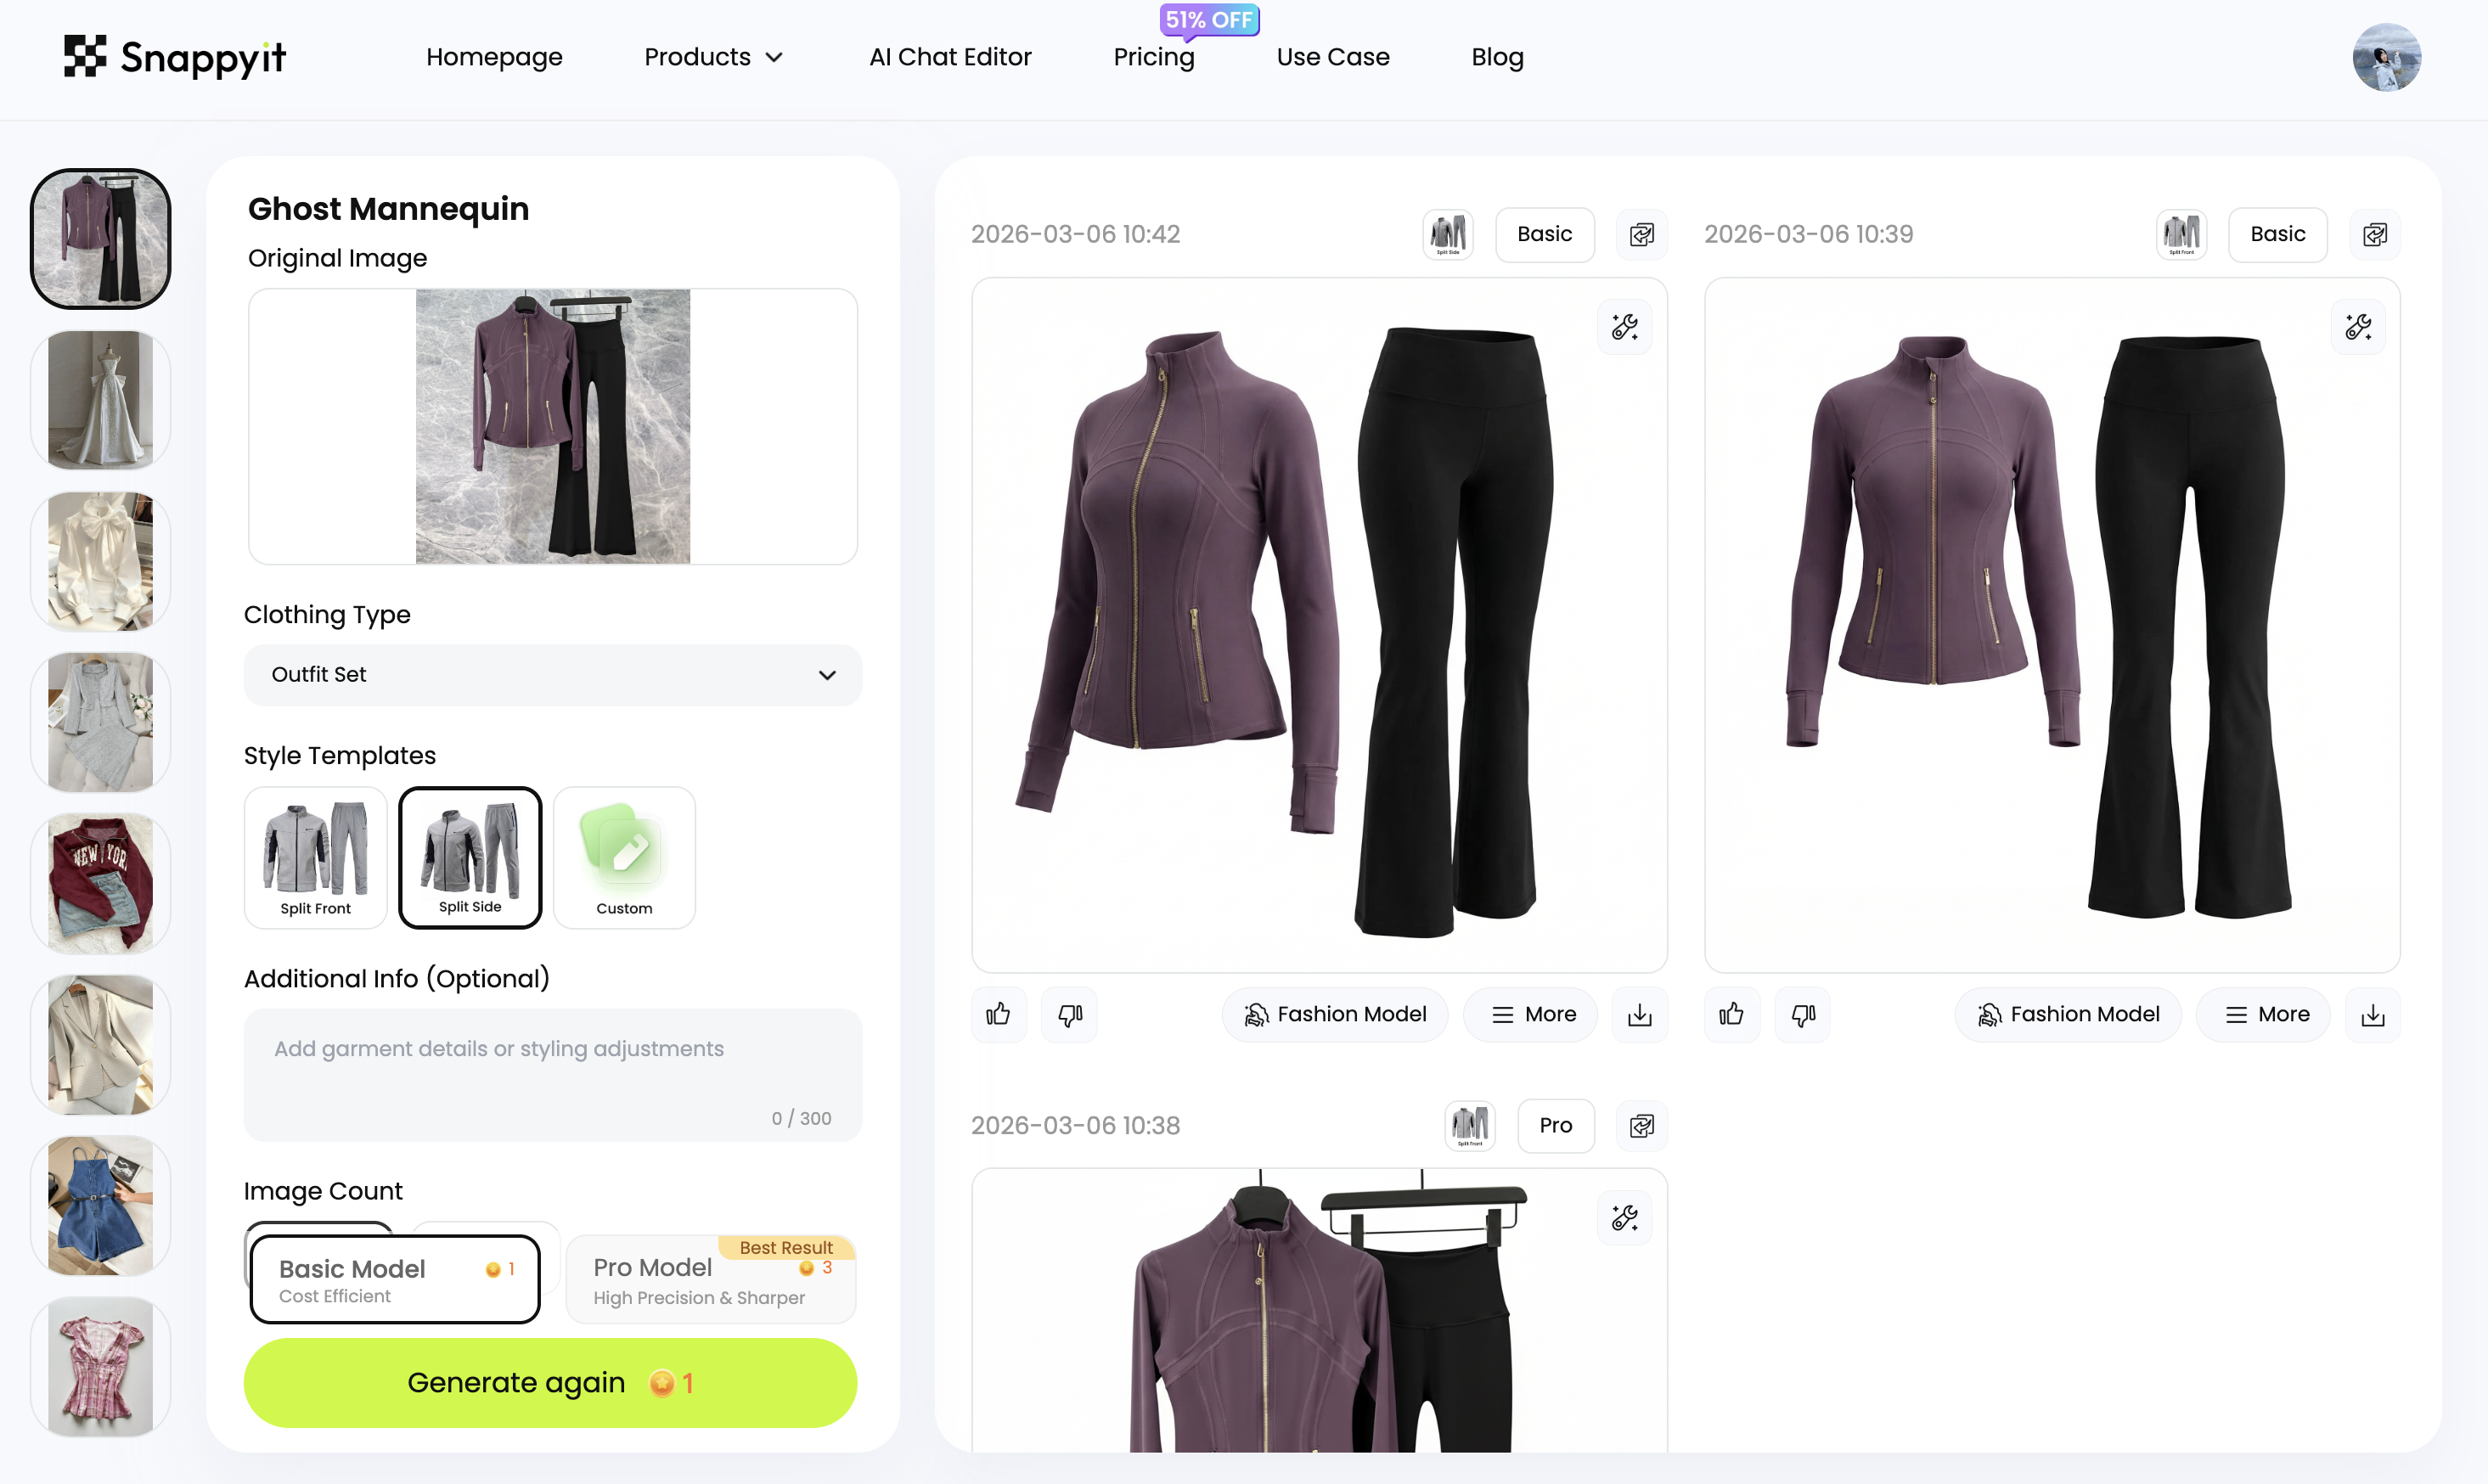The height and width of the screenshot is (1484, 2488).
Task: Open the 10:39 front-view result image
Action: (x=2052, y=626)
